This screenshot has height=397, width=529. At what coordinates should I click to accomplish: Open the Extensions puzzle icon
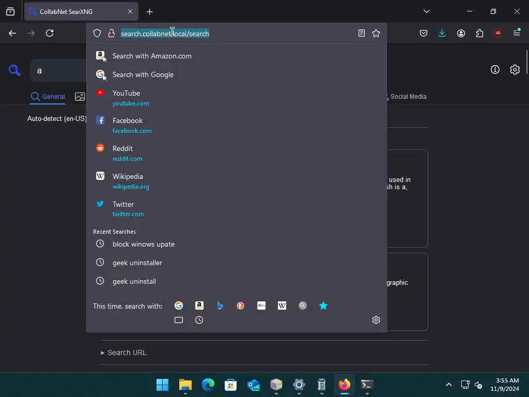pos(479,33)
